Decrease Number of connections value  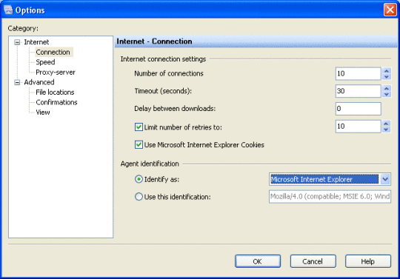[x=387, y=77]
